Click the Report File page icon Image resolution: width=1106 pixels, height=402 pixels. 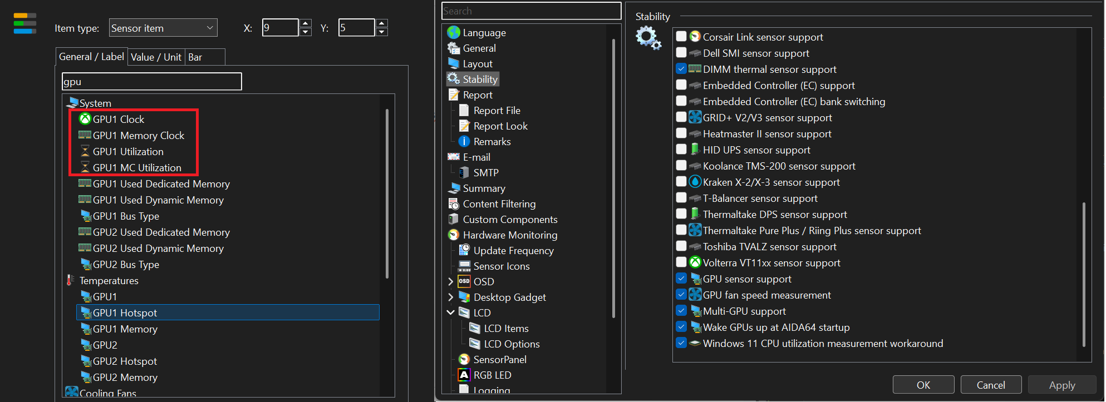point(464,110)
